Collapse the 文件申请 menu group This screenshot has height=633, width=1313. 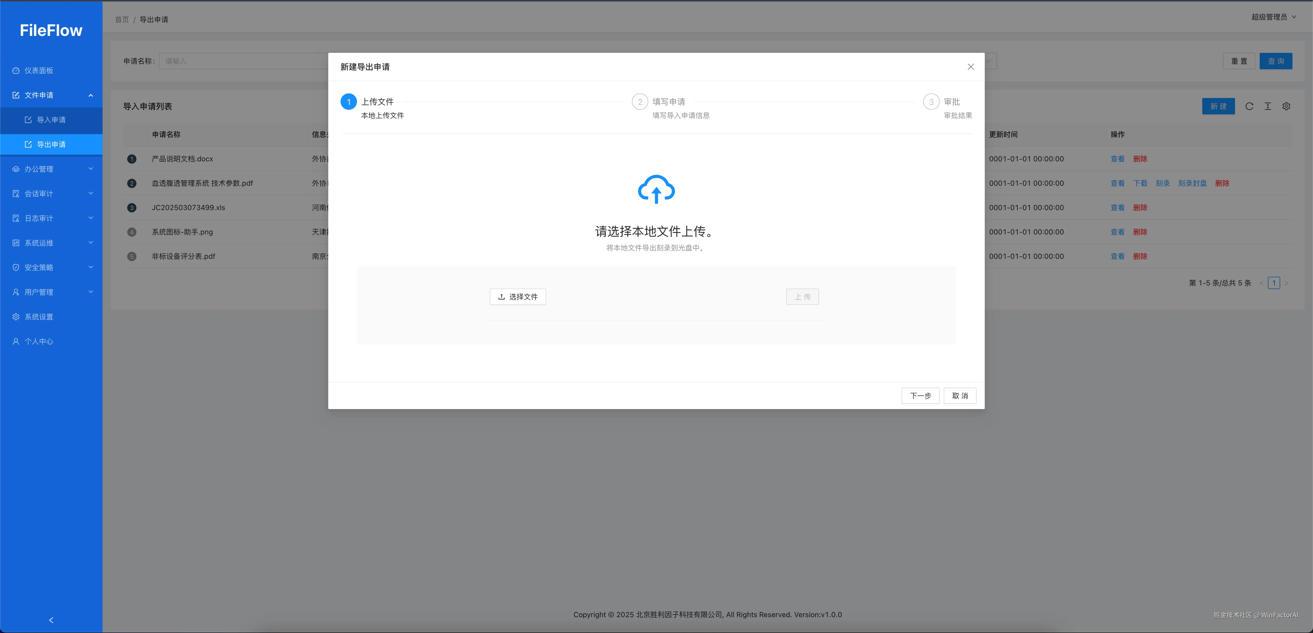(51, 95)
